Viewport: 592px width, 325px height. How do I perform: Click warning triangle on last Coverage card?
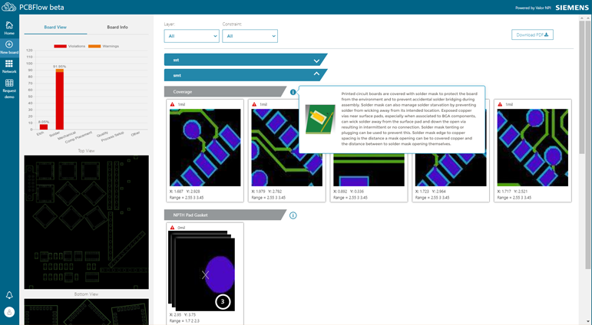pyautogui.click(x=500, y=104)
